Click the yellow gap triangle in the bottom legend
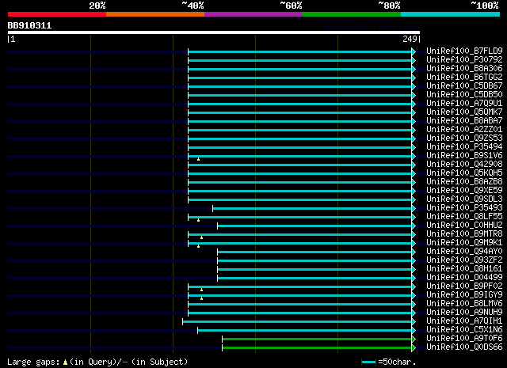507x368 pixels. (x=65, y=362)
